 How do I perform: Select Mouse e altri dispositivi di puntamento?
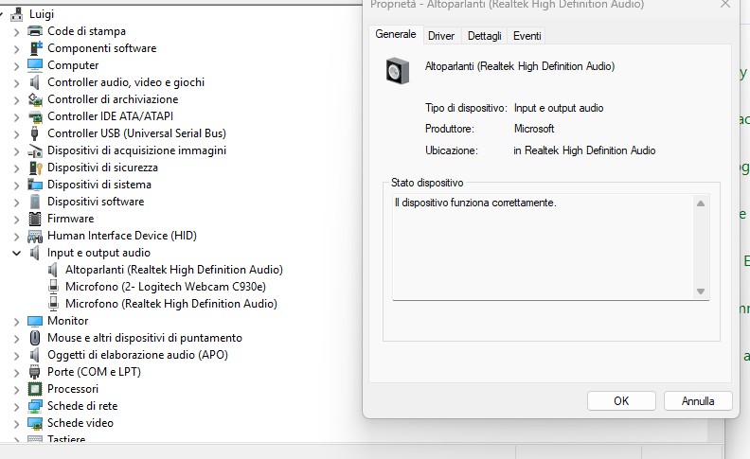pyautogui.click(x=145, y=338)
